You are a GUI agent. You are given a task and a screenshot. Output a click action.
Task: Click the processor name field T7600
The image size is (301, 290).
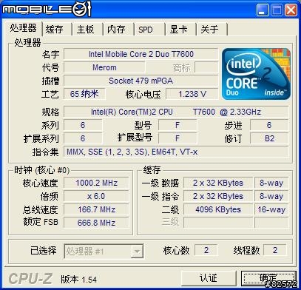click(141, 54)
